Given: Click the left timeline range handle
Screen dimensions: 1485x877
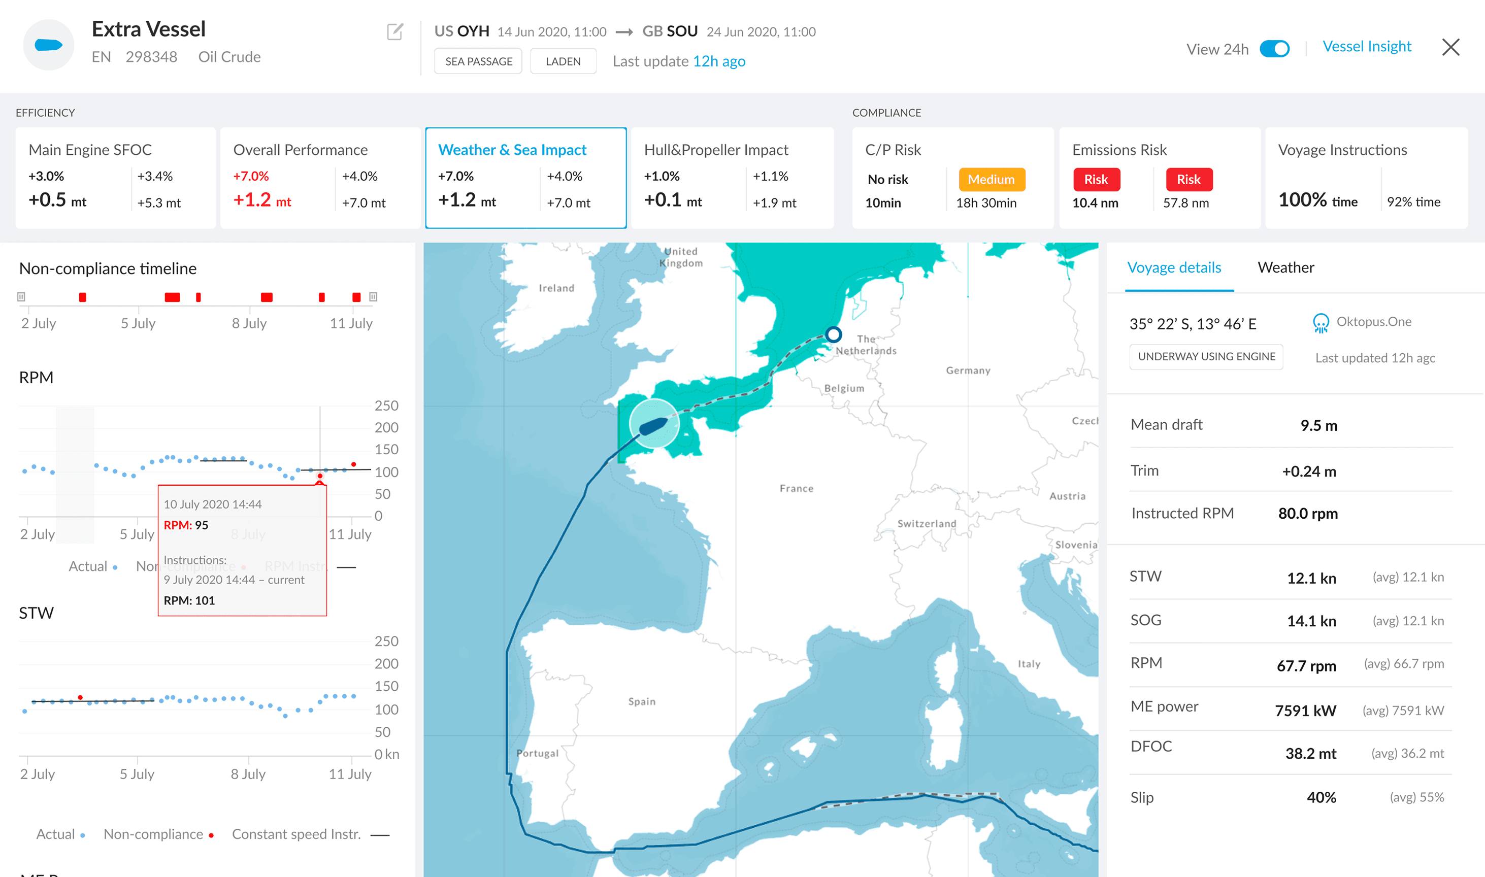Looking at the screenshot, I should tap(21, 297).
